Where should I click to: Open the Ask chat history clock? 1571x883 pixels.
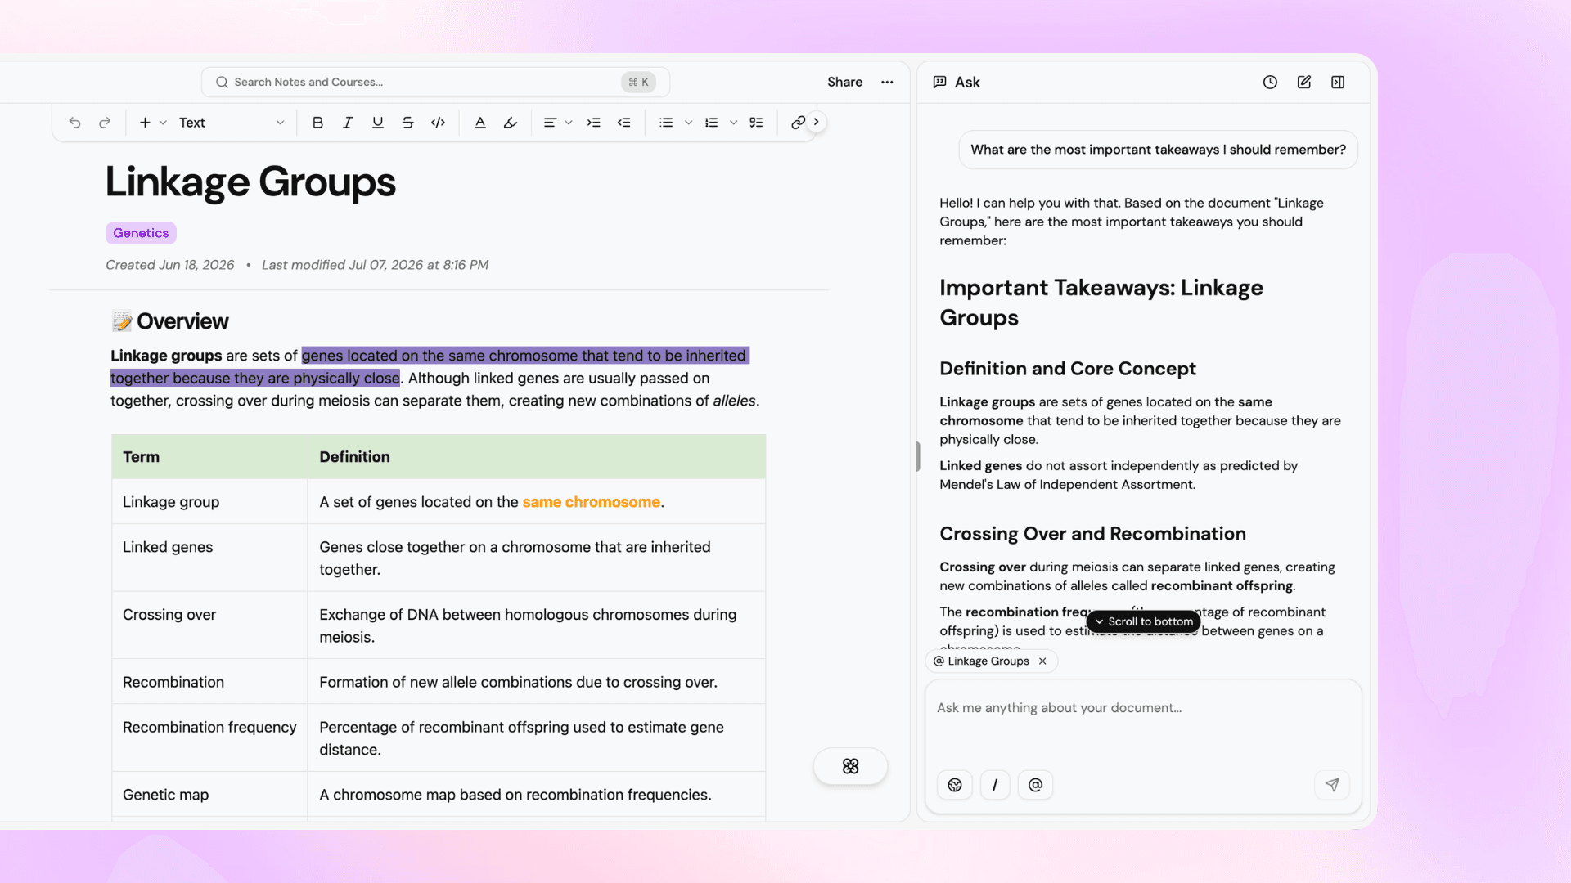[1270, 82]
